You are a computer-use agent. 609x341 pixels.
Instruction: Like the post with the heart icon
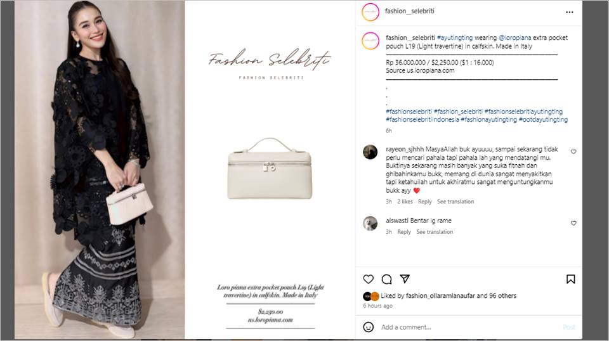click(368, 279)
